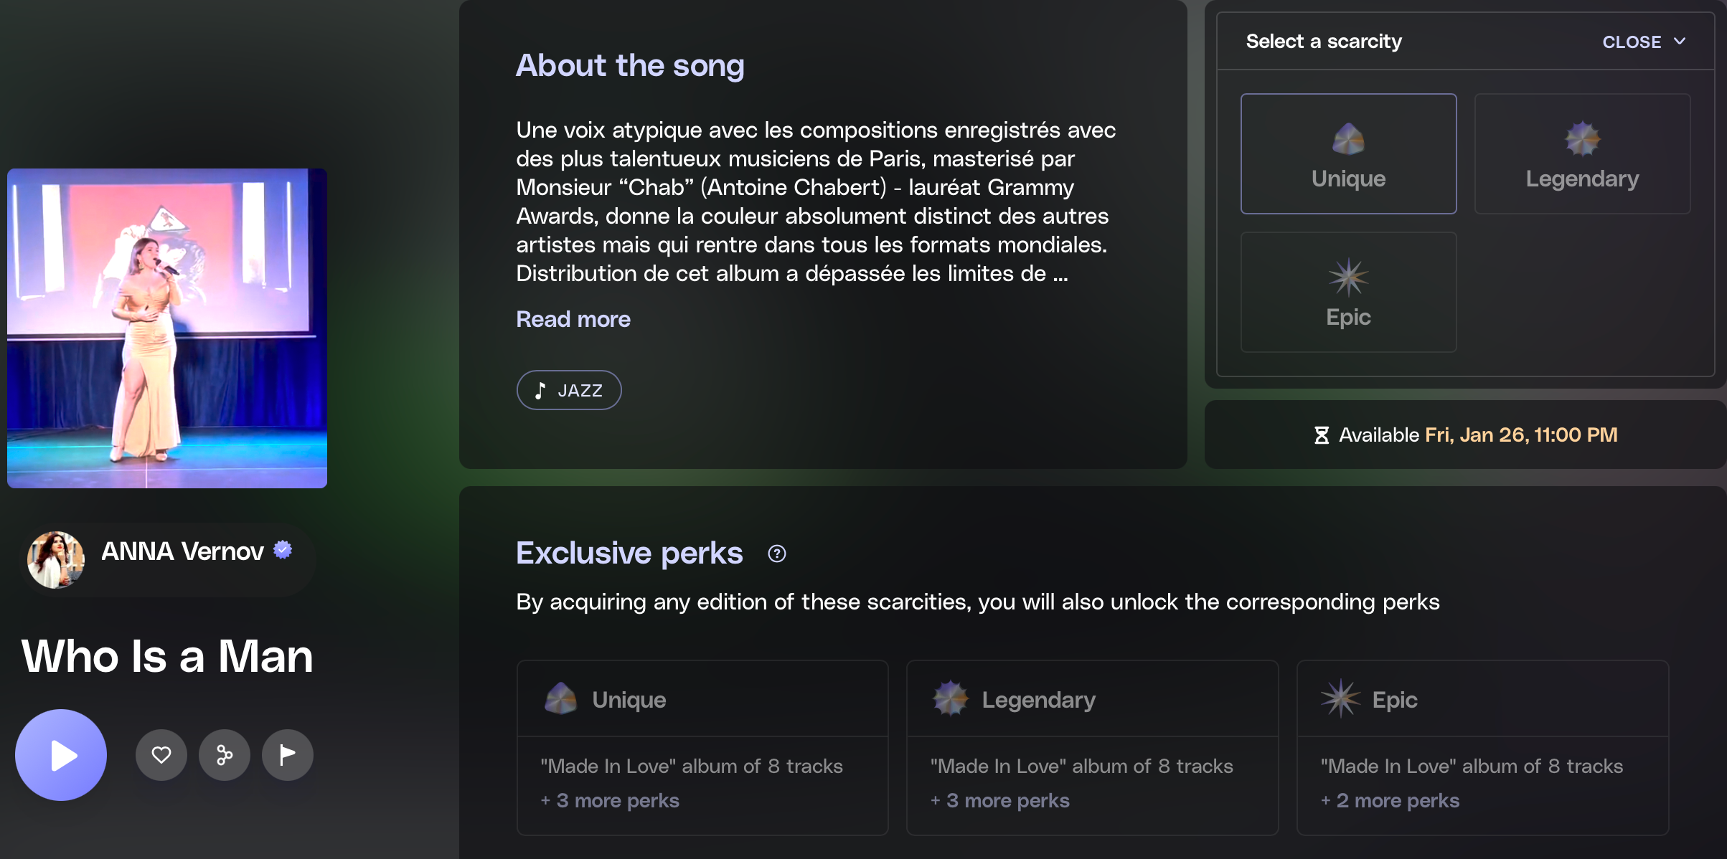Select the Unique scarcity option
1727x859 pixels.
1348,153
